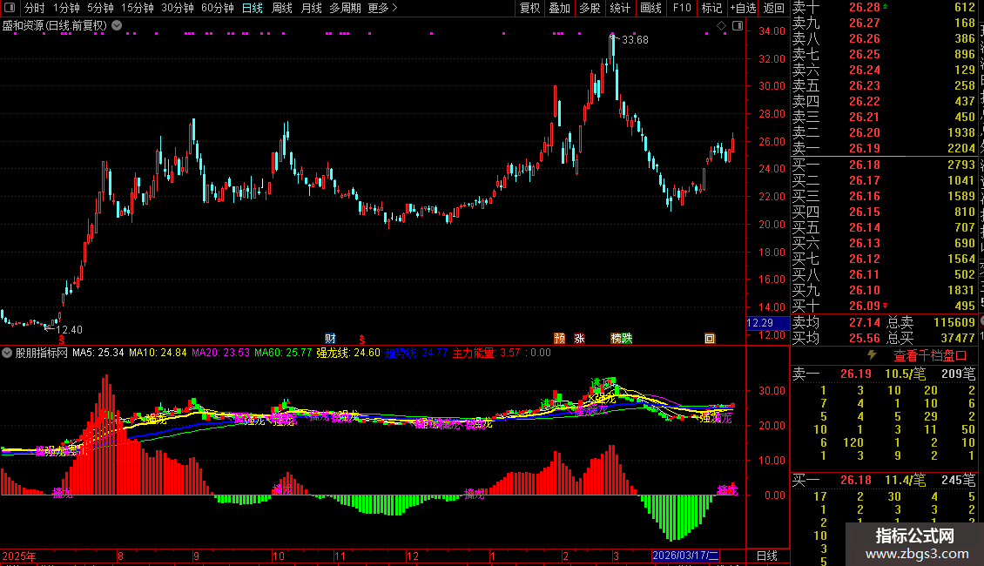
Task: Open the 复权 adjustment option
Action: click(x=529, y=8)
